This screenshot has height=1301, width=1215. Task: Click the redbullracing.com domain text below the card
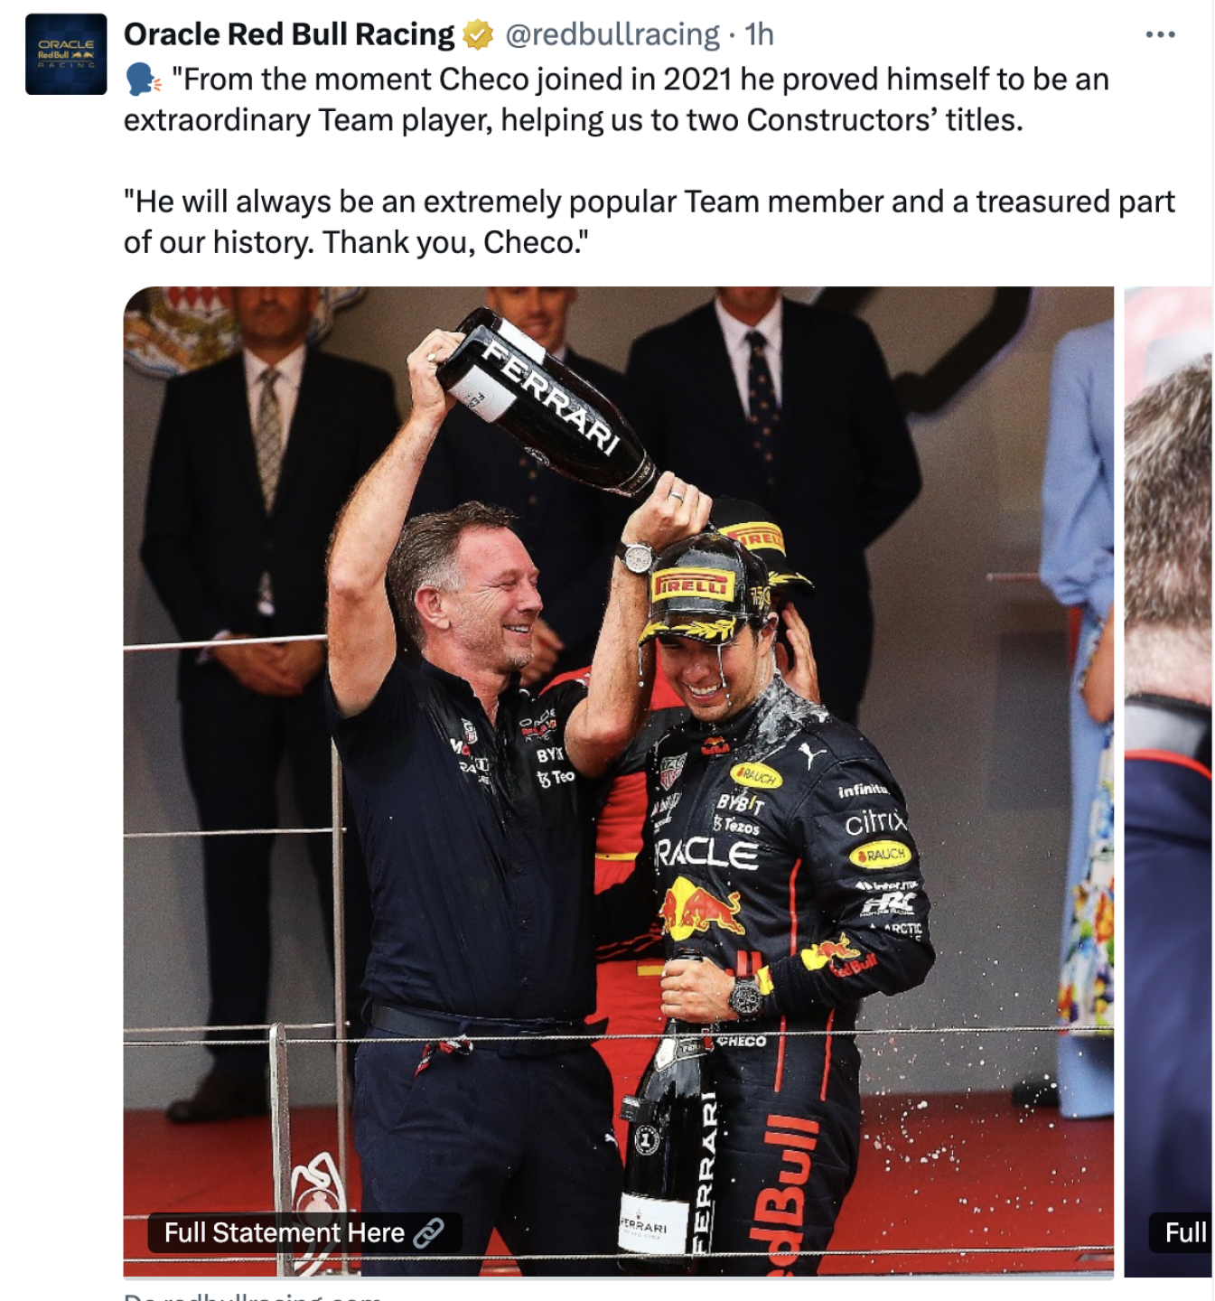[253, 1296]
